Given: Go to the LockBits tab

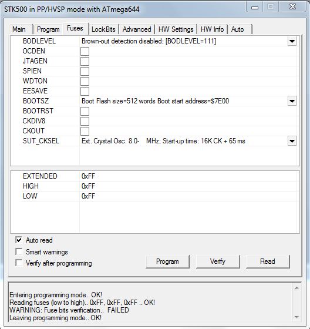Looking at the screenshot, I should (103, 29).
